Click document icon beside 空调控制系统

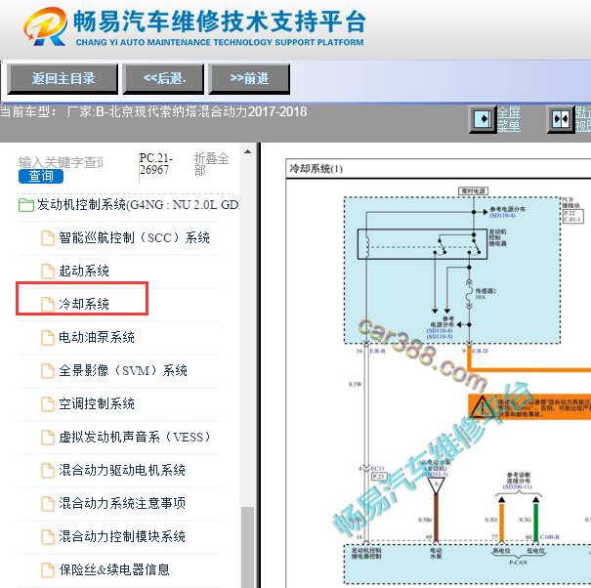(x=48, y=403)
